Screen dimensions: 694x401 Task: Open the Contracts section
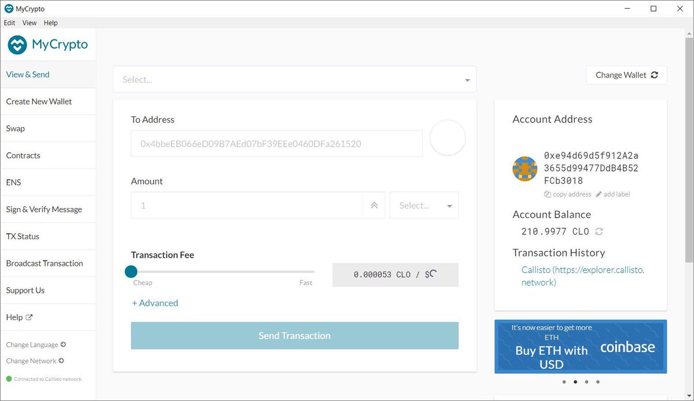click(x=48, y=155)
